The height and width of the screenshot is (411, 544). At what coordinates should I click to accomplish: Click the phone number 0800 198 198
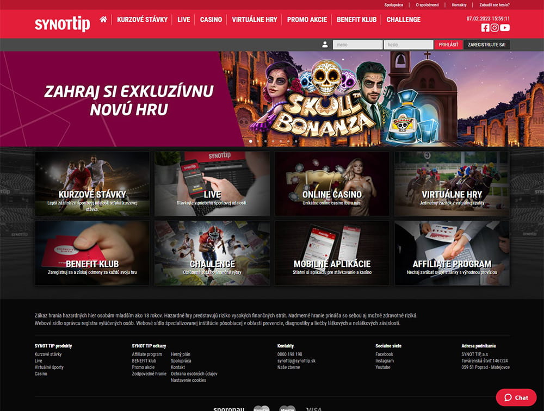290,354
